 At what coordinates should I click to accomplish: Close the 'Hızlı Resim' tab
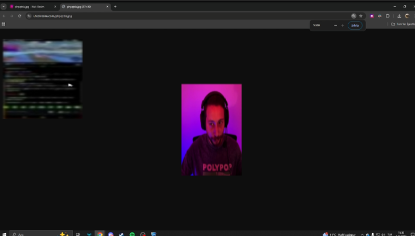click(55, 7)
